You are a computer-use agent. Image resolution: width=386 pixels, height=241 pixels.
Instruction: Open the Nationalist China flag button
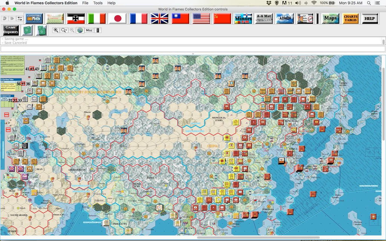(181, 18)
